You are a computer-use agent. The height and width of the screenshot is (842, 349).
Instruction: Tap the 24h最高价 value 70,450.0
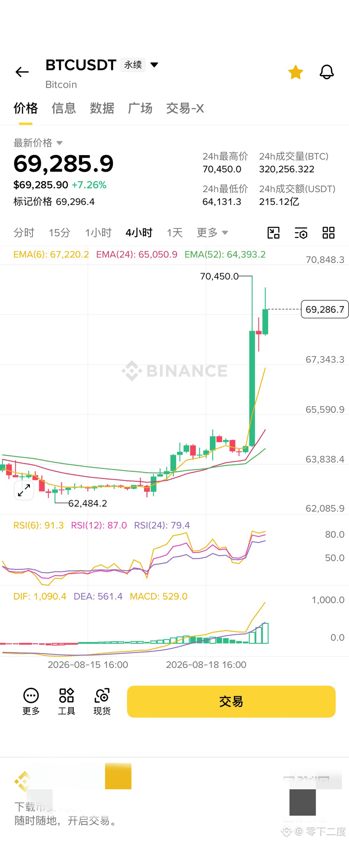(x=222, y=169)
